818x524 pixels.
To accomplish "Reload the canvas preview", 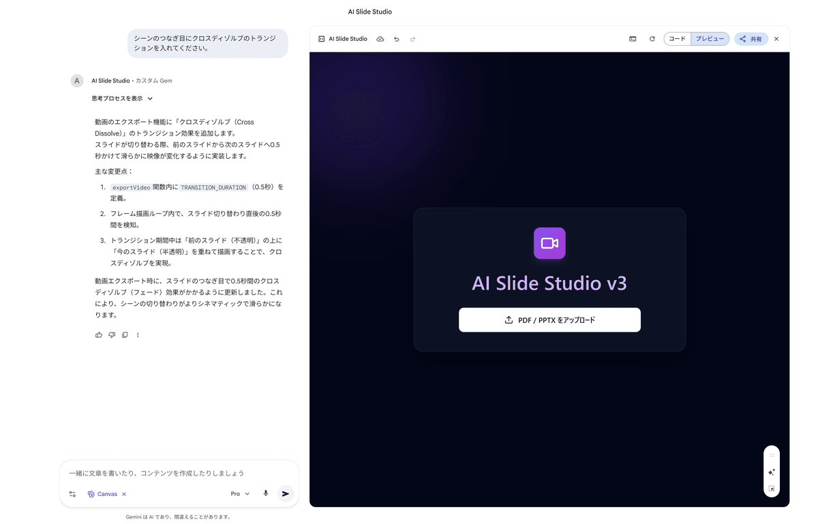I will coord(652,39).
